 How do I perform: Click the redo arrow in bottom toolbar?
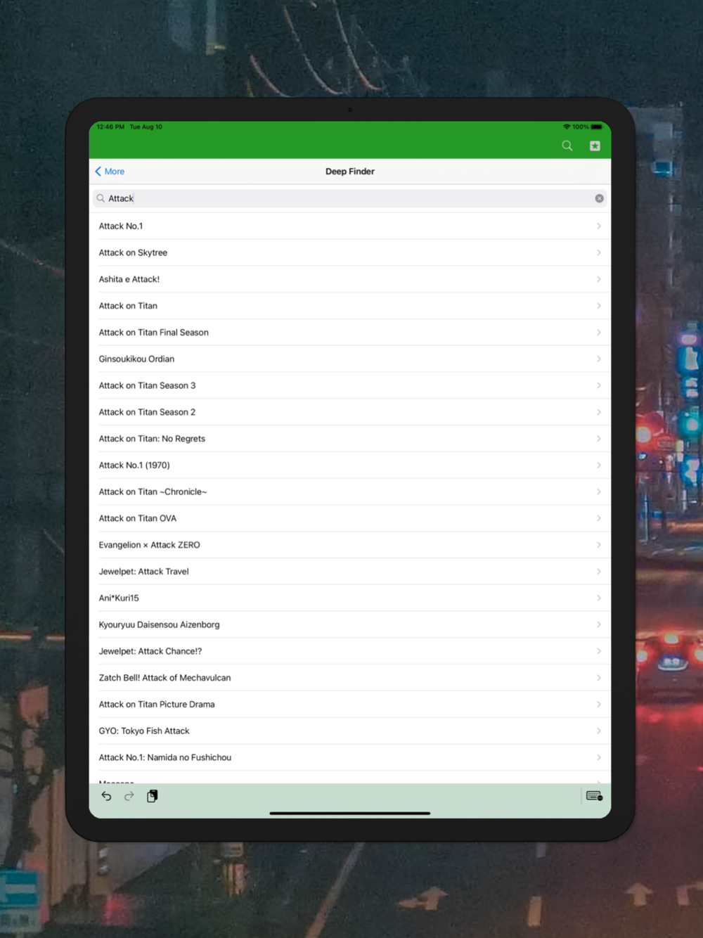click(x=129, y=796)
